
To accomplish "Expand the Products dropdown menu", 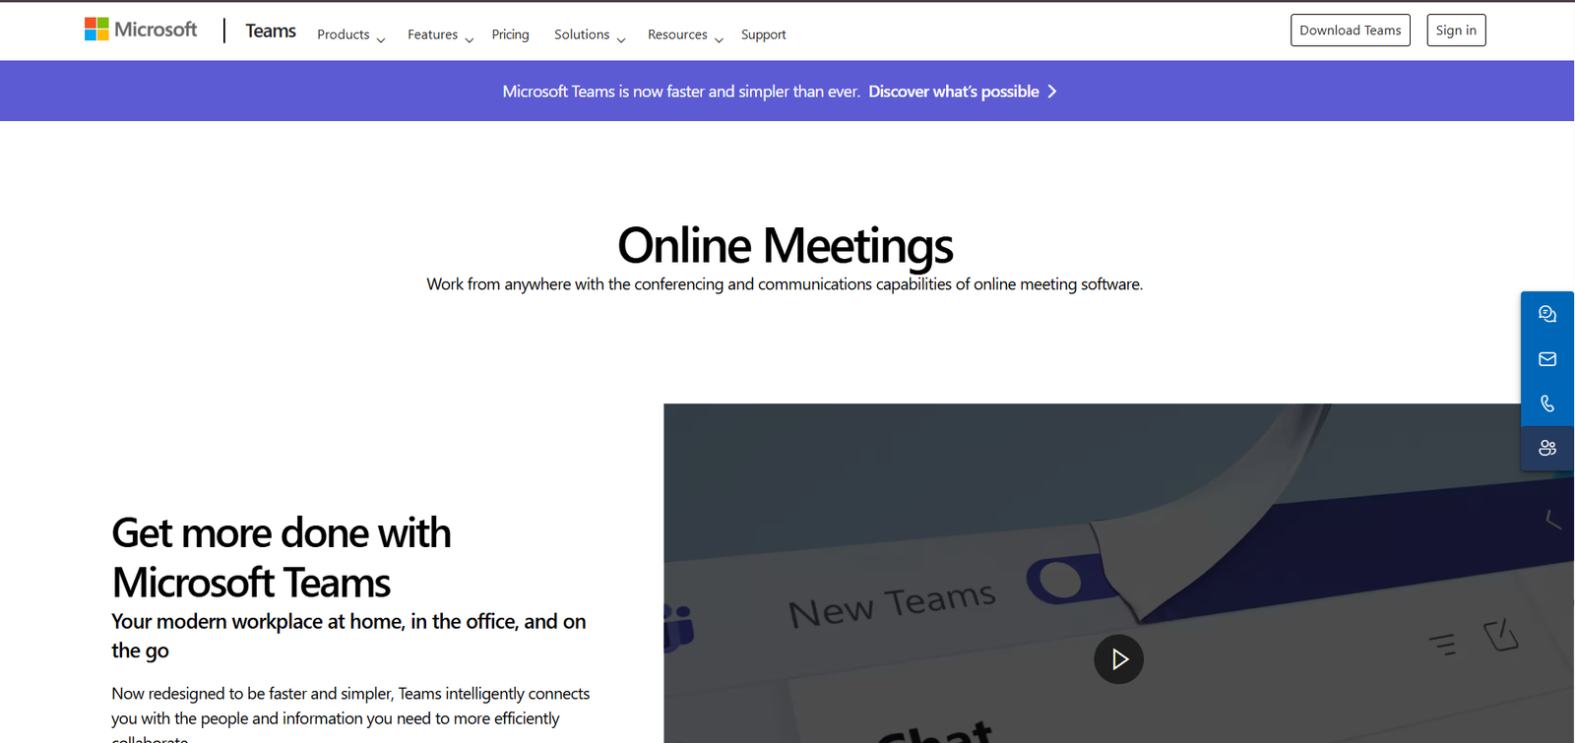I will 351,34.
